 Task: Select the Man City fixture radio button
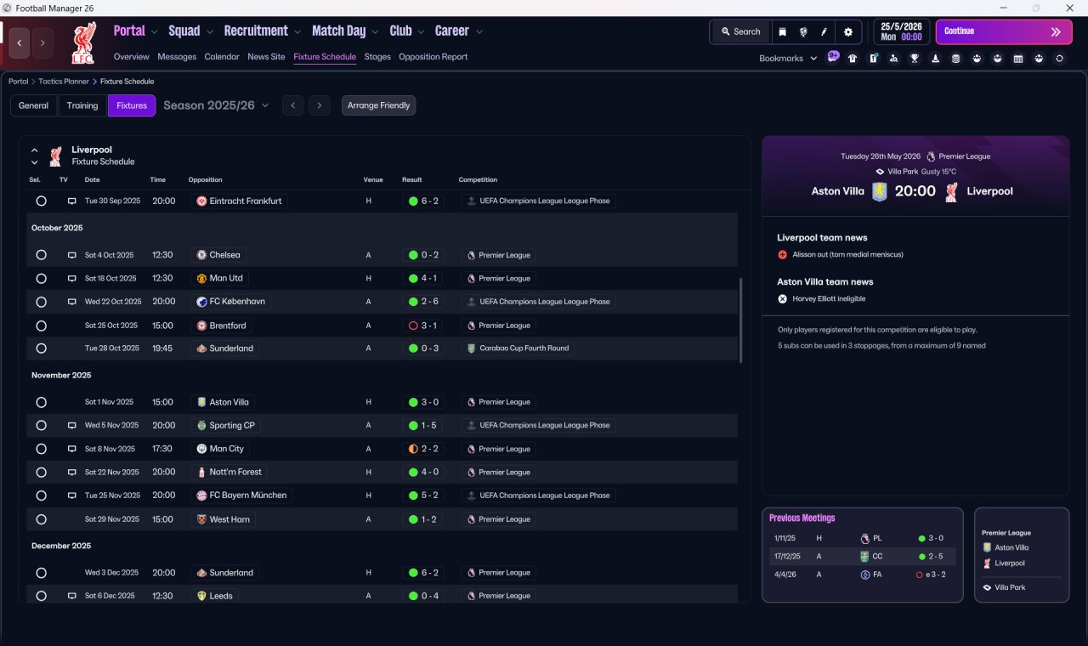pos(41,449)
